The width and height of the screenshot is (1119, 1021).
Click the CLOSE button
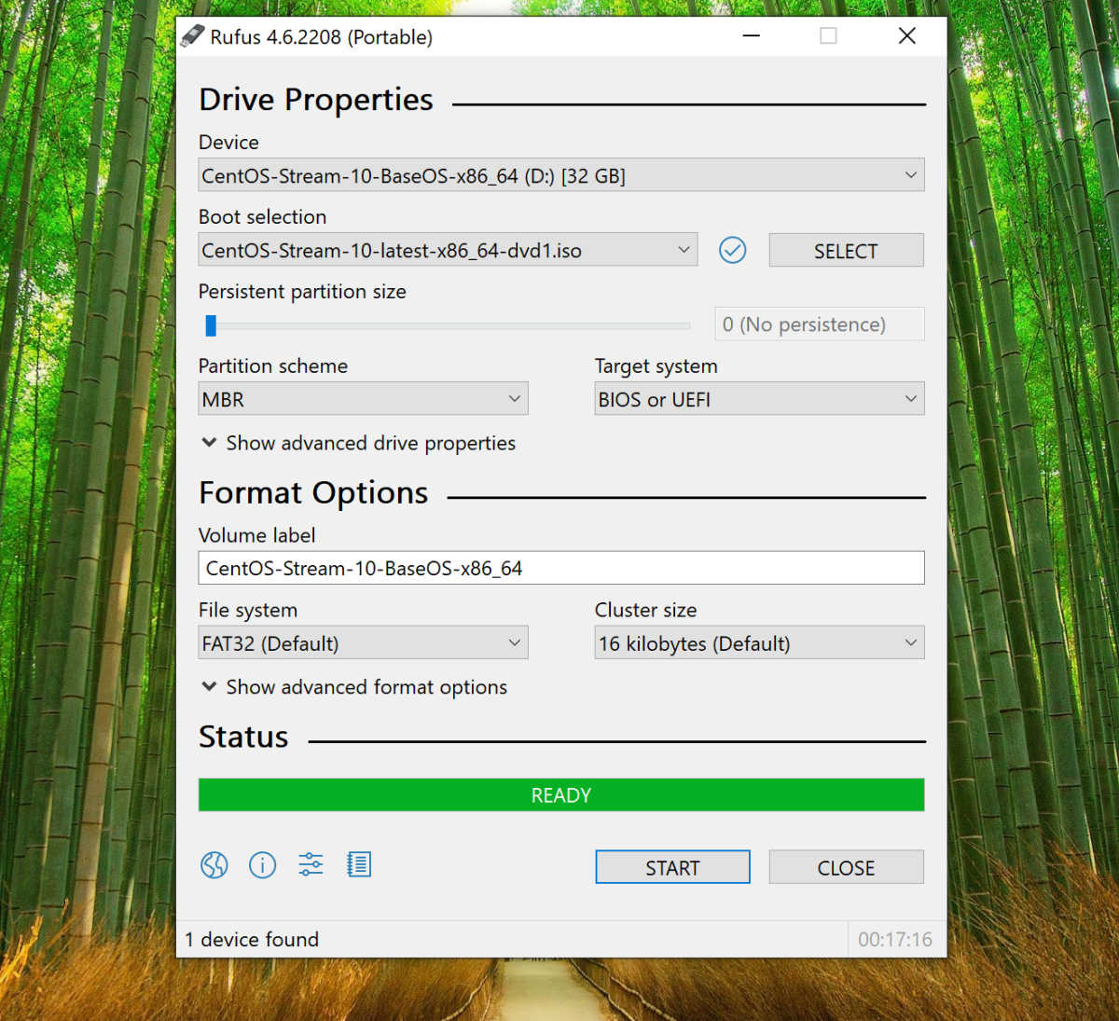coord(846,867)
